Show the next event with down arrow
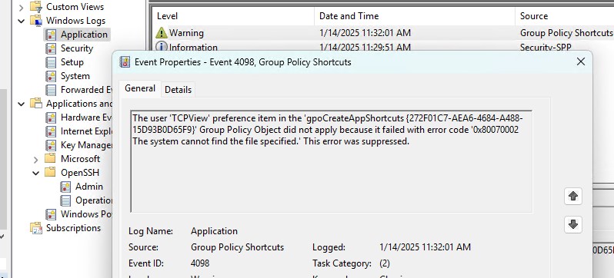The height and width of the screenshot is (278, 614). tap(573, 224)
